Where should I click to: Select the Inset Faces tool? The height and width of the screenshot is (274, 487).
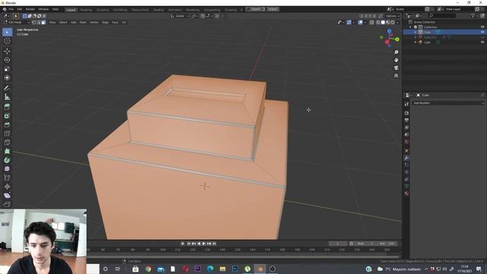[x=7, y=116]
